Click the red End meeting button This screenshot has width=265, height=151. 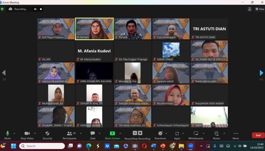point(258,135)
